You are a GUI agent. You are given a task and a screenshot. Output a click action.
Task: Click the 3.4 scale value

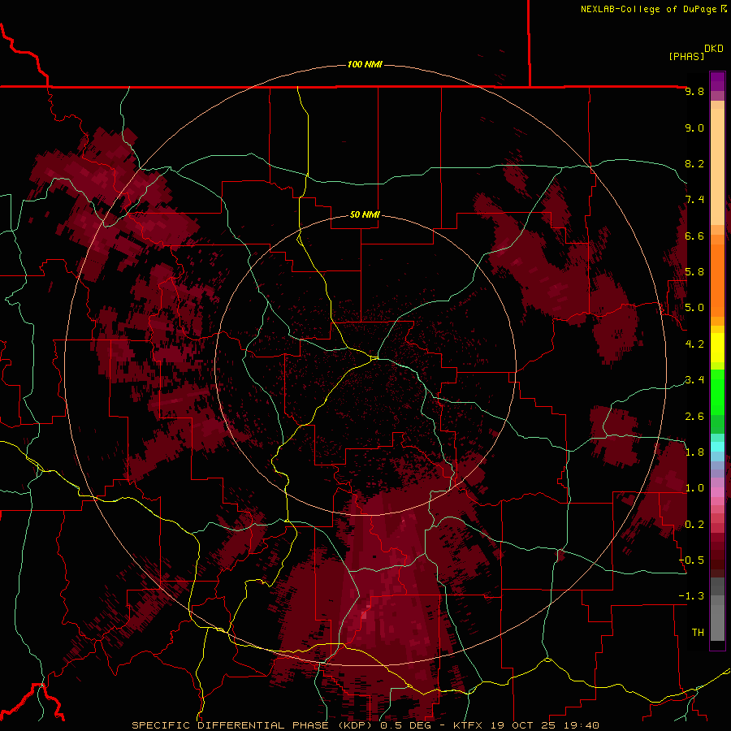click(x=694, y=380)
